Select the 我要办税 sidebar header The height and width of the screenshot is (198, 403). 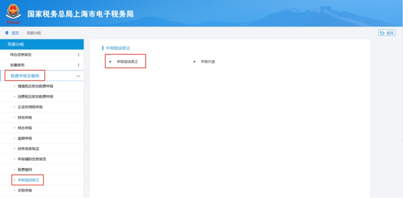click(42, 44)
